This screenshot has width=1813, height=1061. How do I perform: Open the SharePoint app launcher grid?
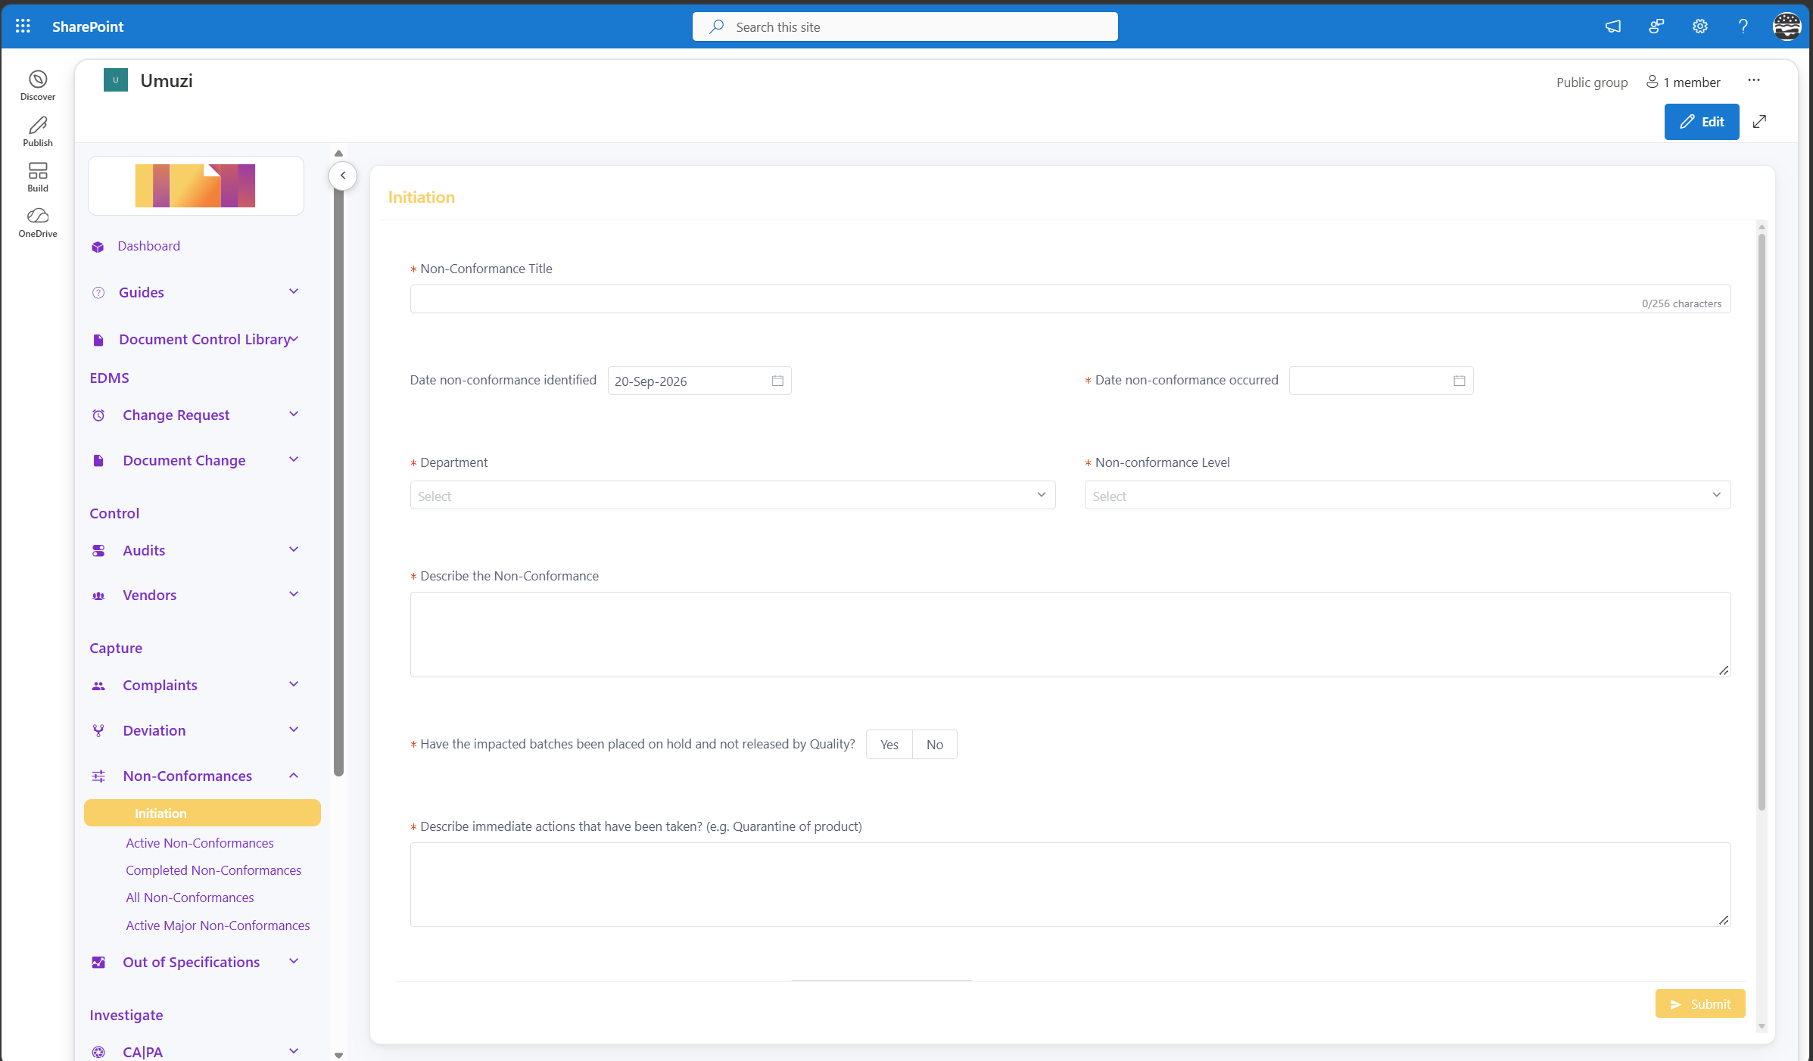tap(23, 26)
